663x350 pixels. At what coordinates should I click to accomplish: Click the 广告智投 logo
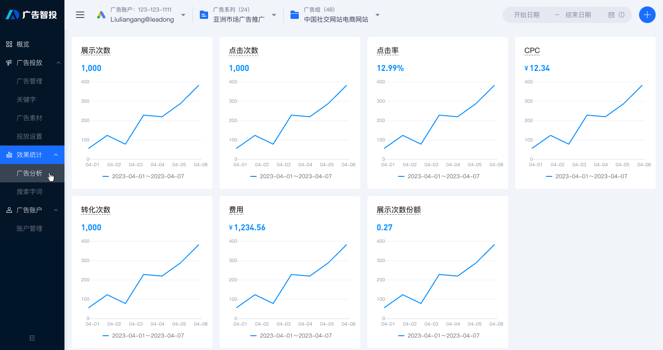click(x=32, y=15)
